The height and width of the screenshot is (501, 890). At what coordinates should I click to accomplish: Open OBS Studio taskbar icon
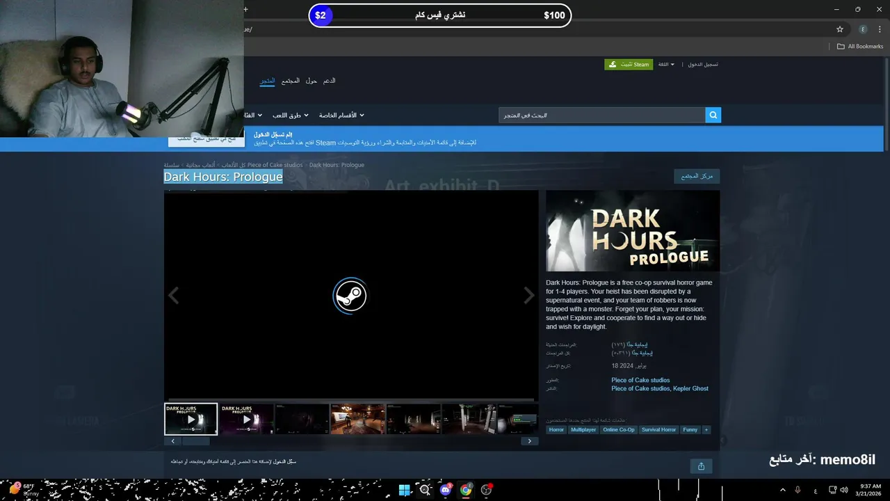[487, 490]
